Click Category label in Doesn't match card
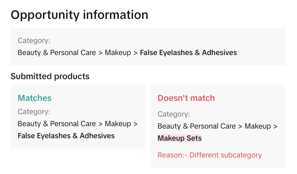This screenshot has height=174, width=297. (174, 114)
